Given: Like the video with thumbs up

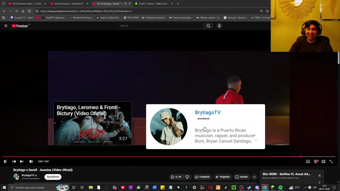Looking at the screenshot, I should click(176, 177).
